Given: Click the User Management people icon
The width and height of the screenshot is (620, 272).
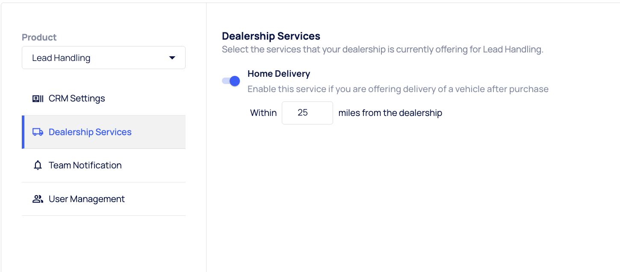Looking at the screenshot, I should point(38,199).
